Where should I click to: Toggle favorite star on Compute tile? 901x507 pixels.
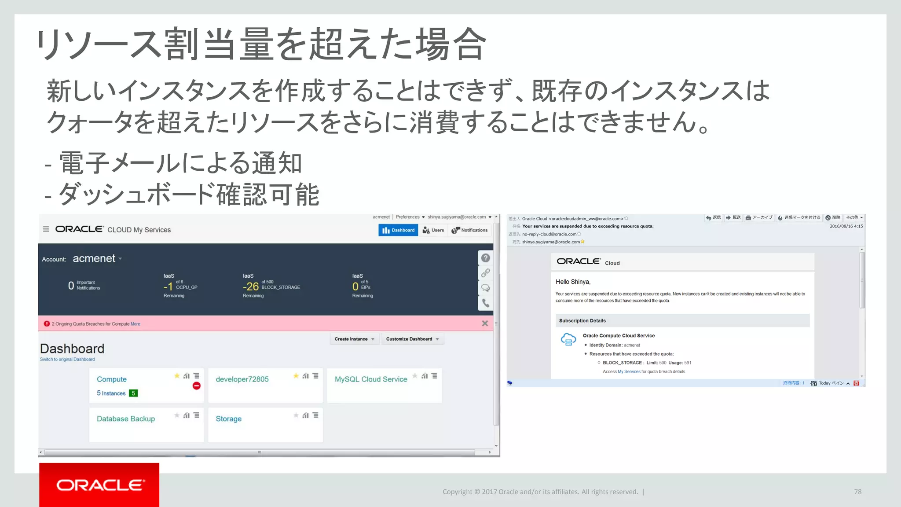click(177, 376)
